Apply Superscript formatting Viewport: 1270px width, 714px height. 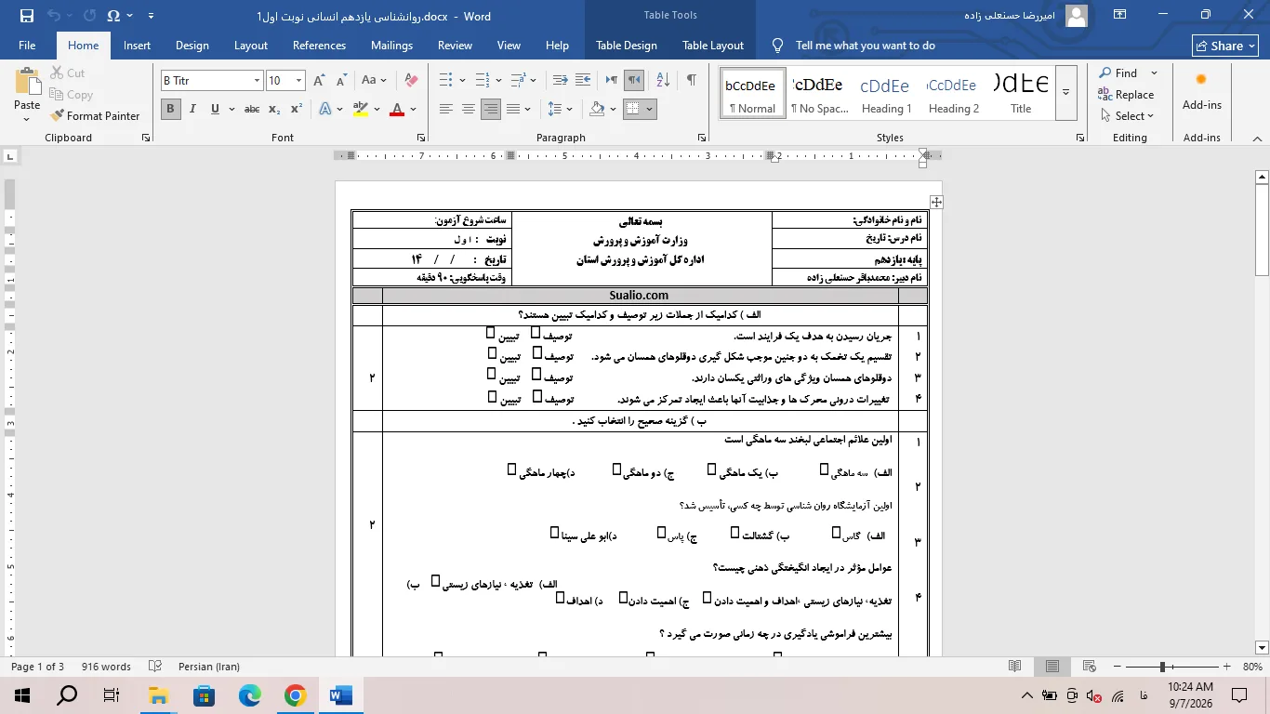click(296, 109)
